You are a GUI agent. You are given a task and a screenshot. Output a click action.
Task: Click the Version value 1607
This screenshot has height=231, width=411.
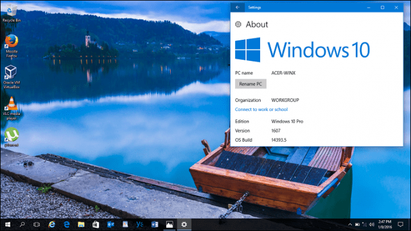[x=275, y=130]
